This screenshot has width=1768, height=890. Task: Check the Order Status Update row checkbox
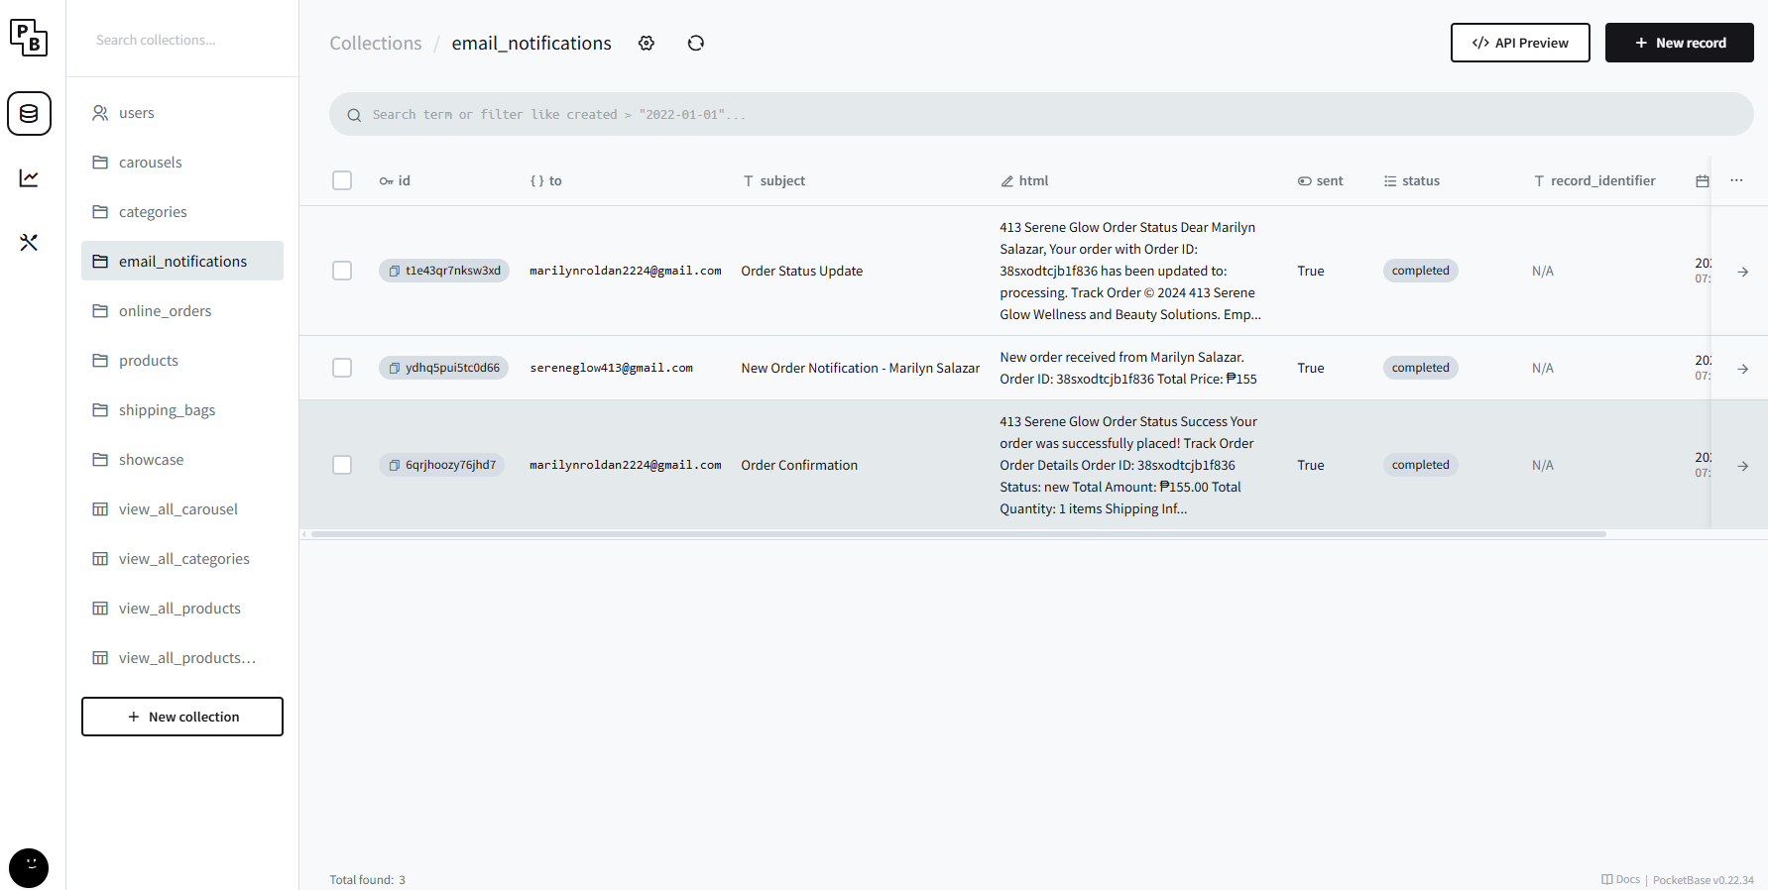click(x=342, y=271)
